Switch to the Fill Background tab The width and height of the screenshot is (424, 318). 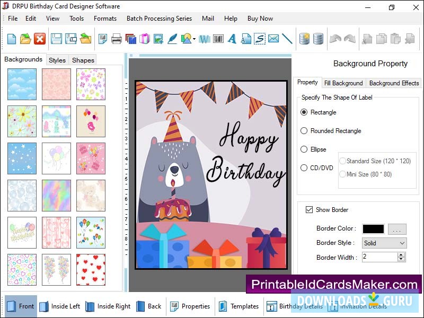[343, 83]
